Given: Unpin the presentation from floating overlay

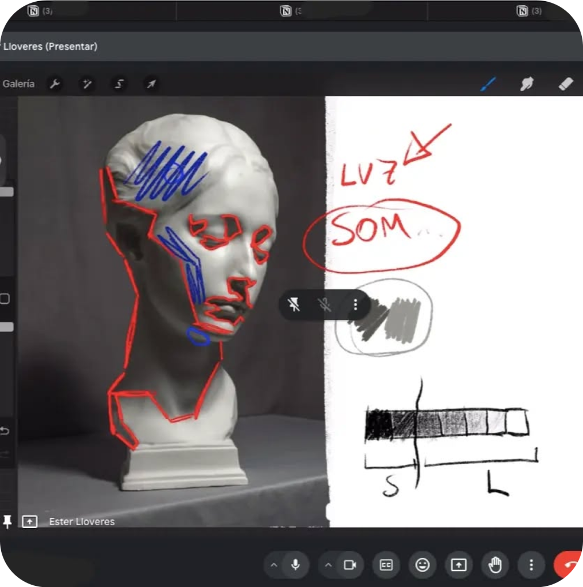Looking at the screenshot, I should [295, 304].
